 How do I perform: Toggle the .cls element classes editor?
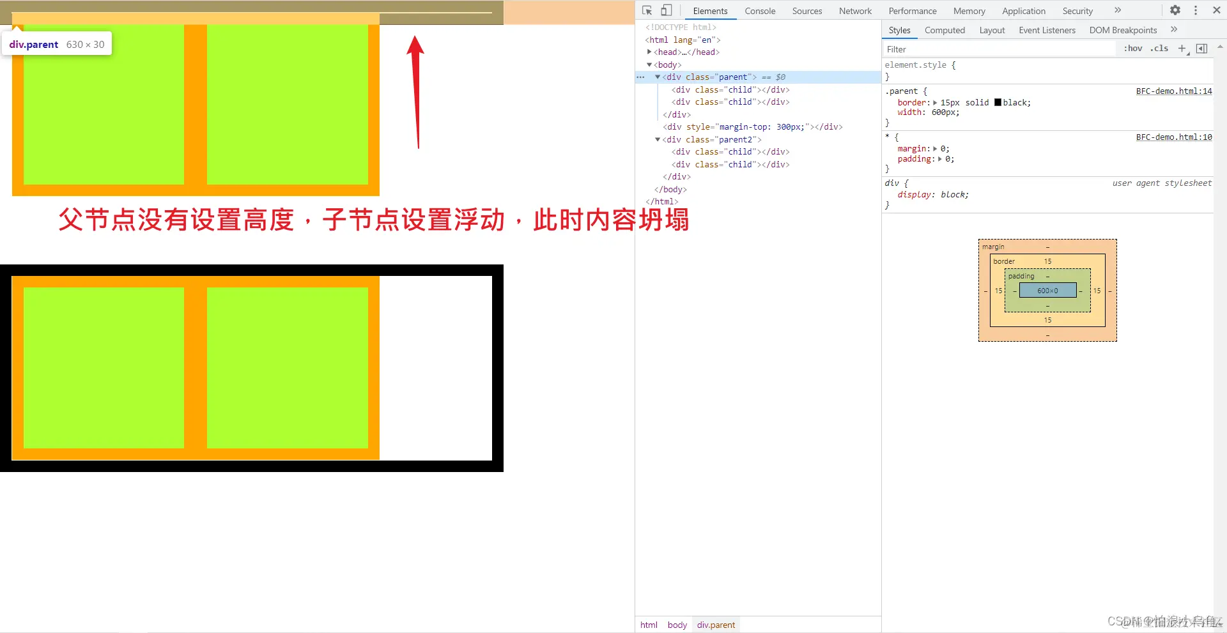tap(1159, 49)
